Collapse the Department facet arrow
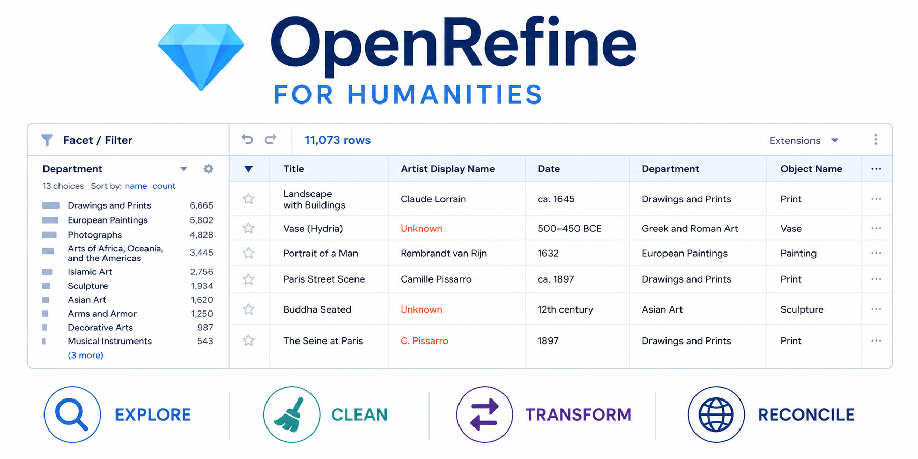This screenshot has height=459, width=918. click(184, 169)
